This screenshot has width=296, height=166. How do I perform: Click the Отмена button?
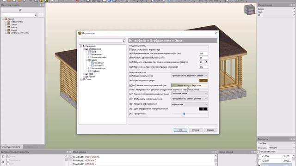(196, 130)
